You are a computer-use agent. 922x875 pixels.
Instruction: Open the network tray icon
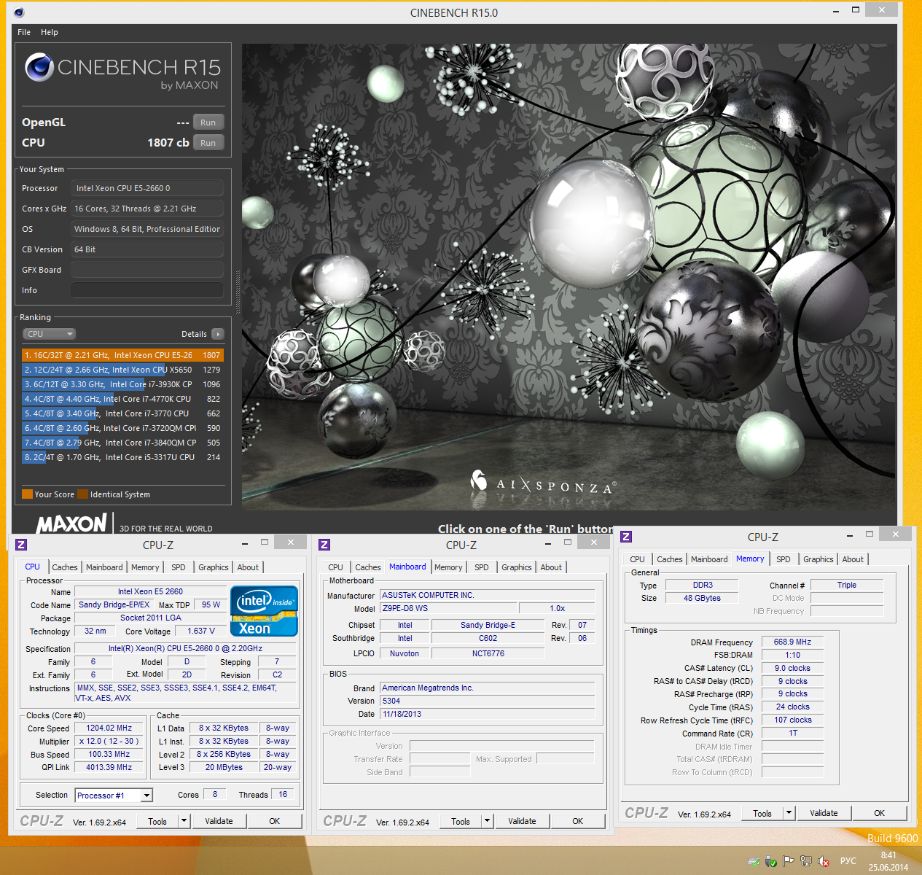pyautogui.click(x=805, y=861)
